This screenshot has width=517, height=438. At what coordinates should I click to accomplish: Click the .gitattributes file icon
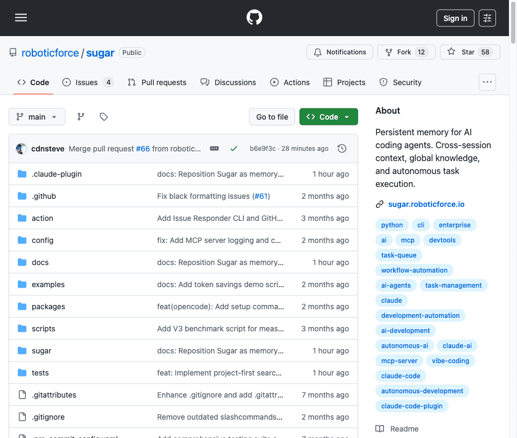point(22,395)
